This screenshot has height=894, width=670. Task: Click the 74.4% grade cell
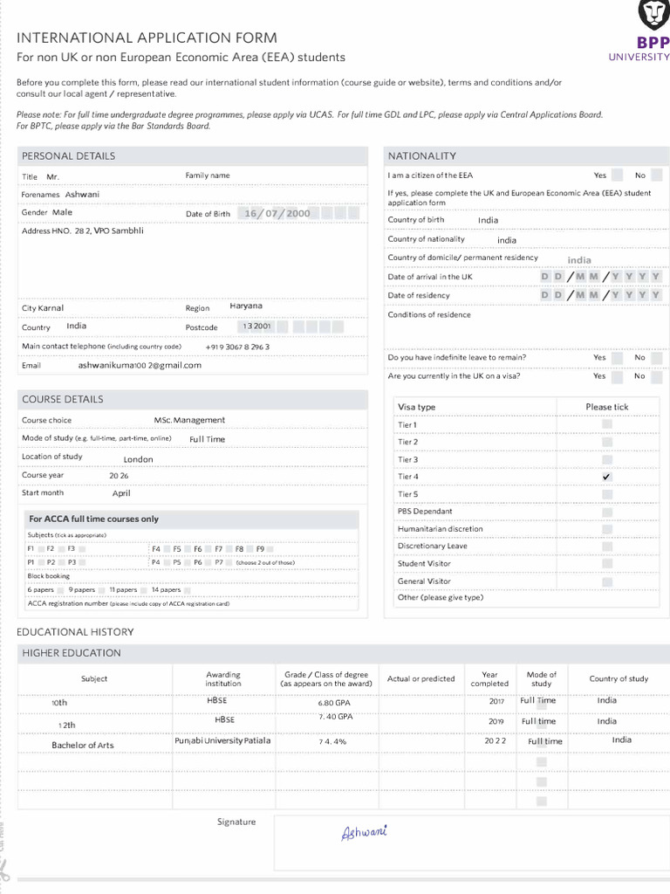coord(327,742)
